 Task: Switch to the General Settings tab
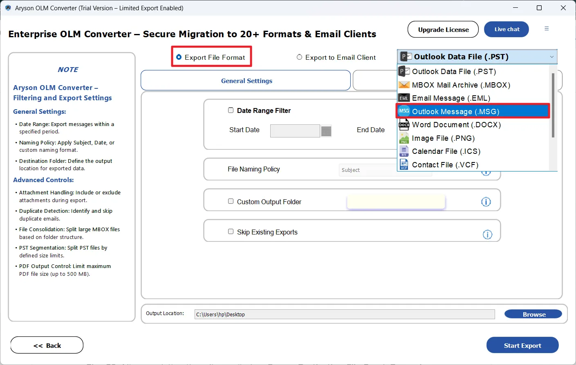point(246,81)
